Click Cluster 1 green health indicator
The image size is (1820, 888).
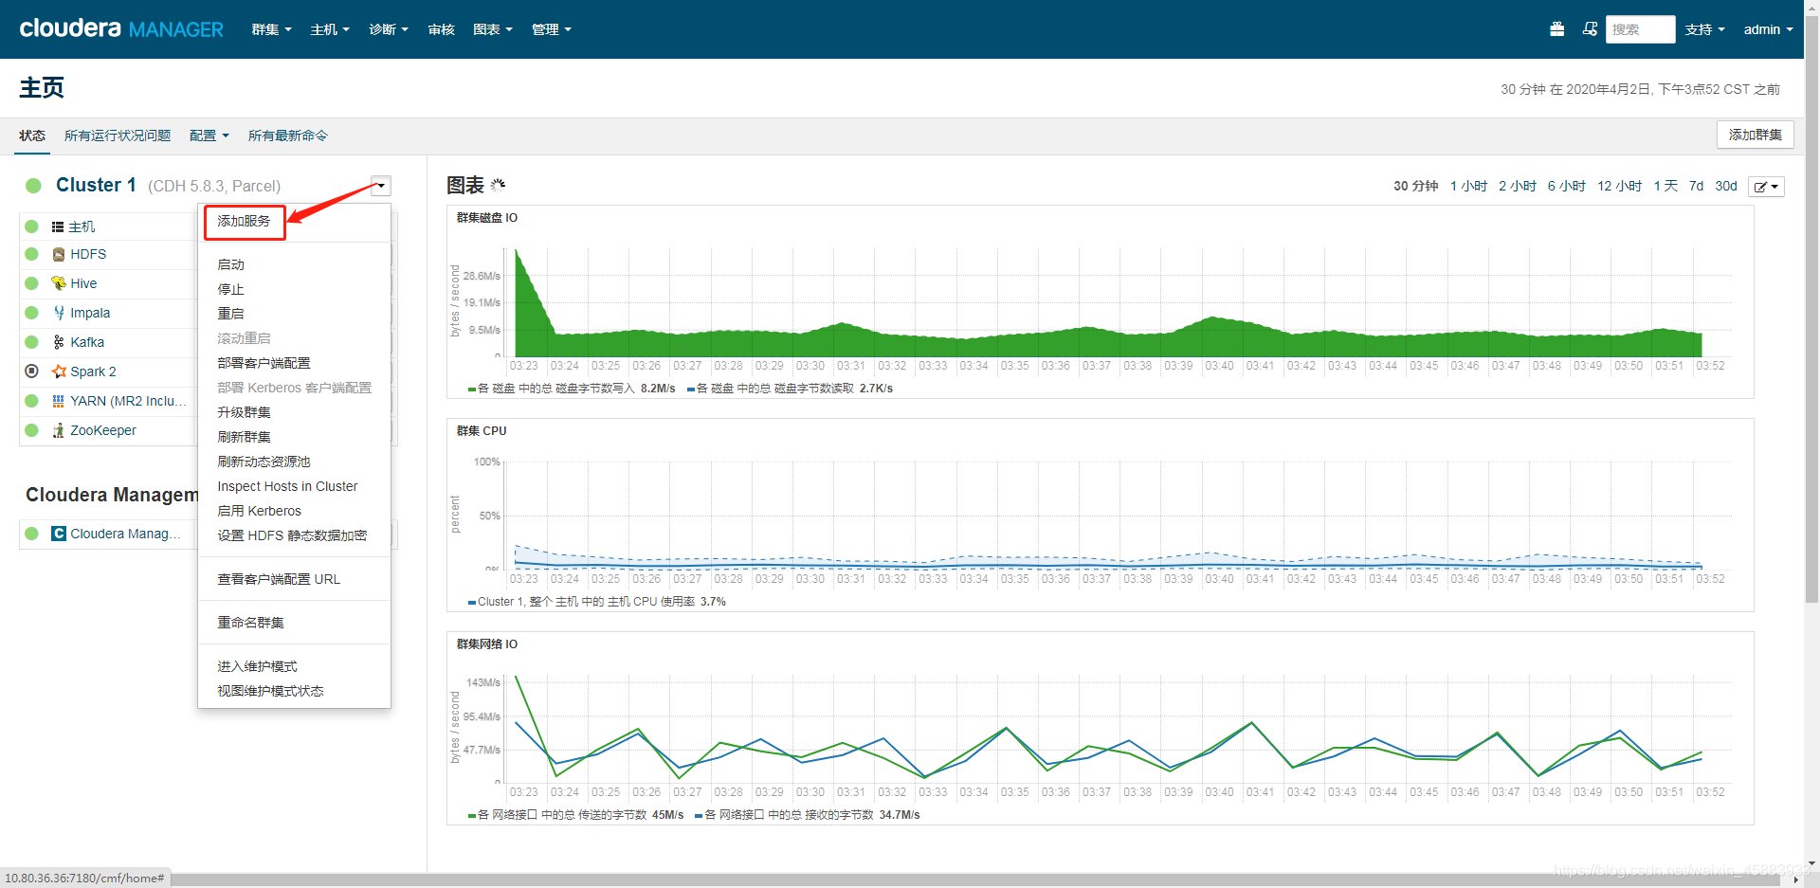(x=33, y=186)
